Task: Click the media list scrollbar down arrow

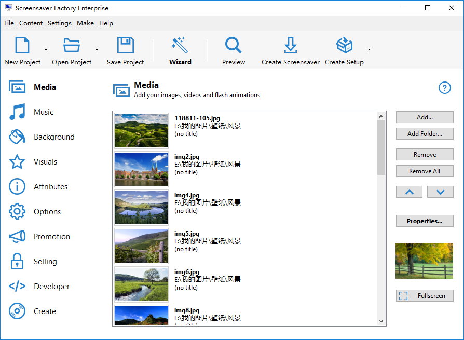Action: (x=381, y=321)
